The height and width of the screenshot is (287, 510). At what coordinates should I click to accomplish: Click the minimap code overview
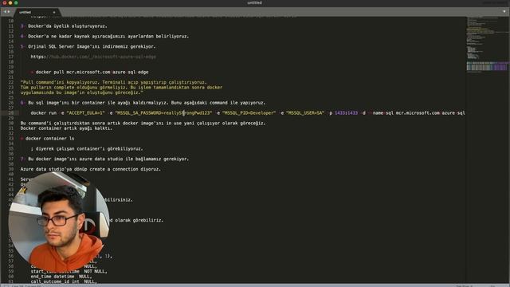[x=487, y=44]
